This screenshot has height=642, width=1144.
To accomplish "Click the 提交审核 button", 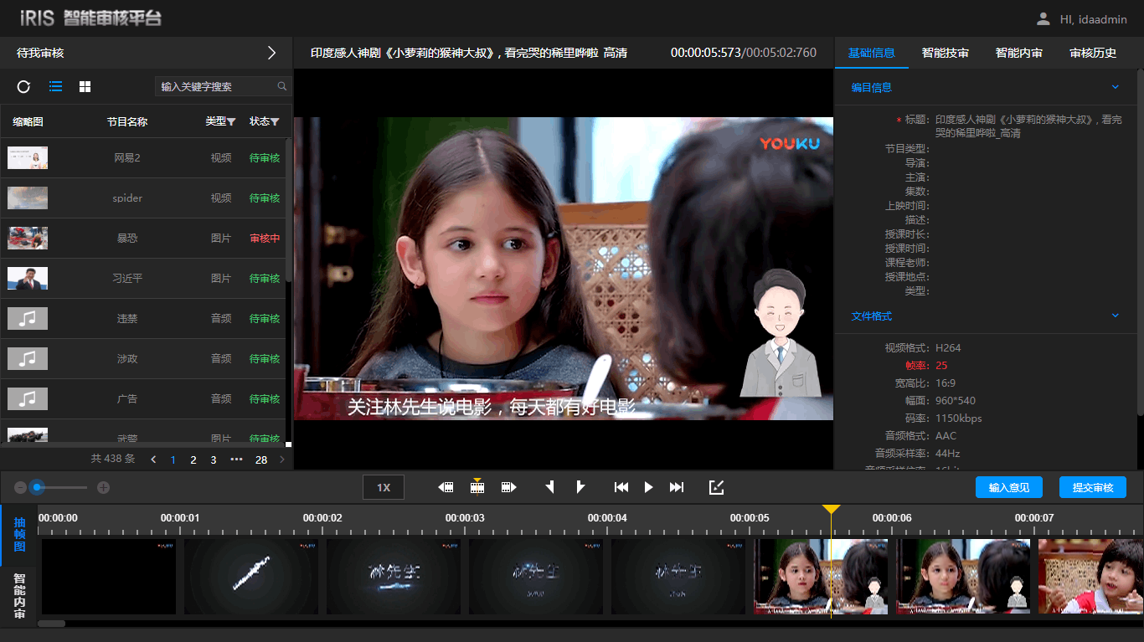I will [x=1093, y=487].
